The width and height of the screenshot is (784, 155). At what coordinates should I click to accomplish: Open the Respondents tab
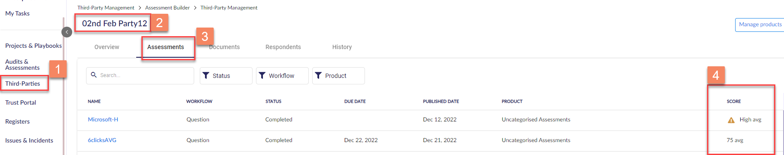tap(283, 47)
